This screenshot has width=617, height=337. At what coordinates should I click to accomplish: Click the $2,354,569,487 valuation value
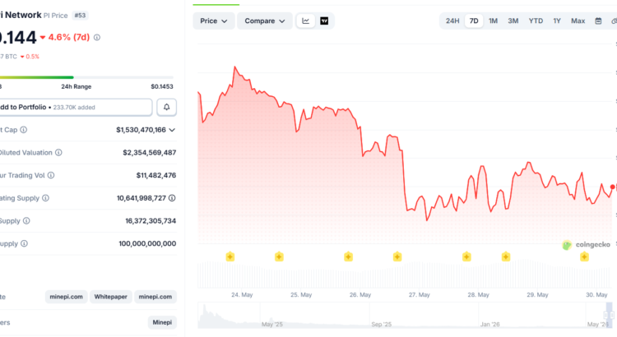[149, 153]
